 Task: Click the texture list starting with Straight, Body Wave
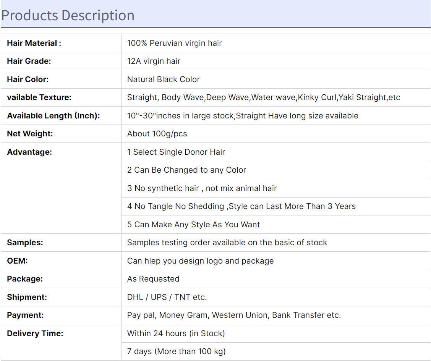click(x=264, y=97)
